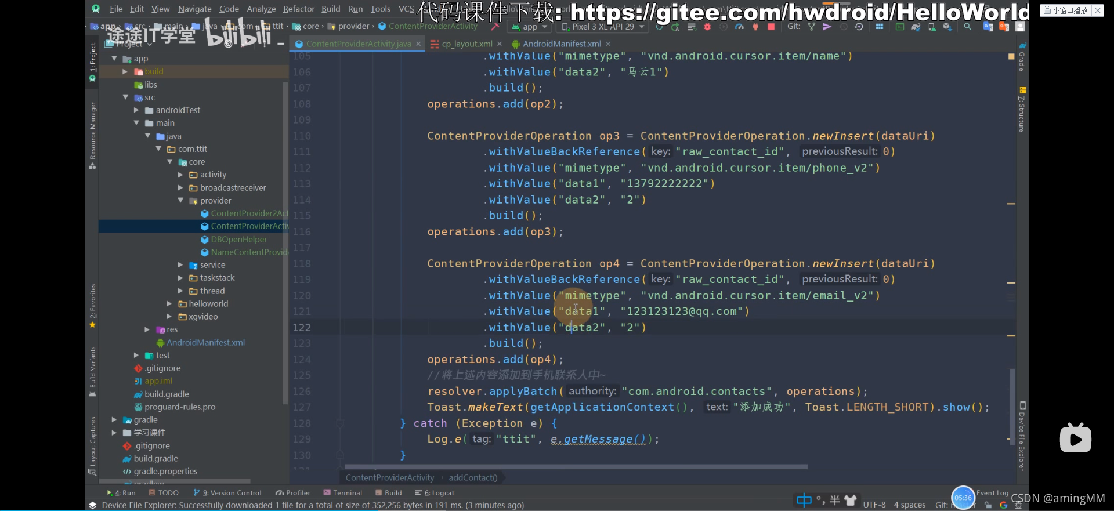Open the Device File Explorer side tab

[1022, 436]
